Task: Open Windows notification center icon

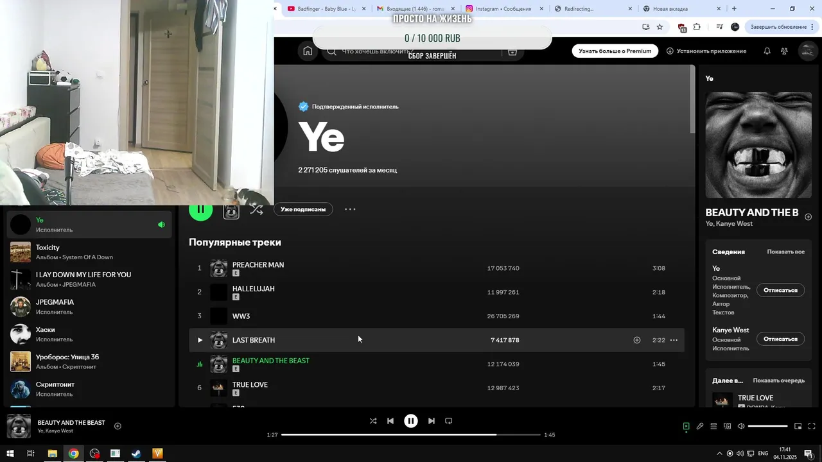Action: [808, 454]
